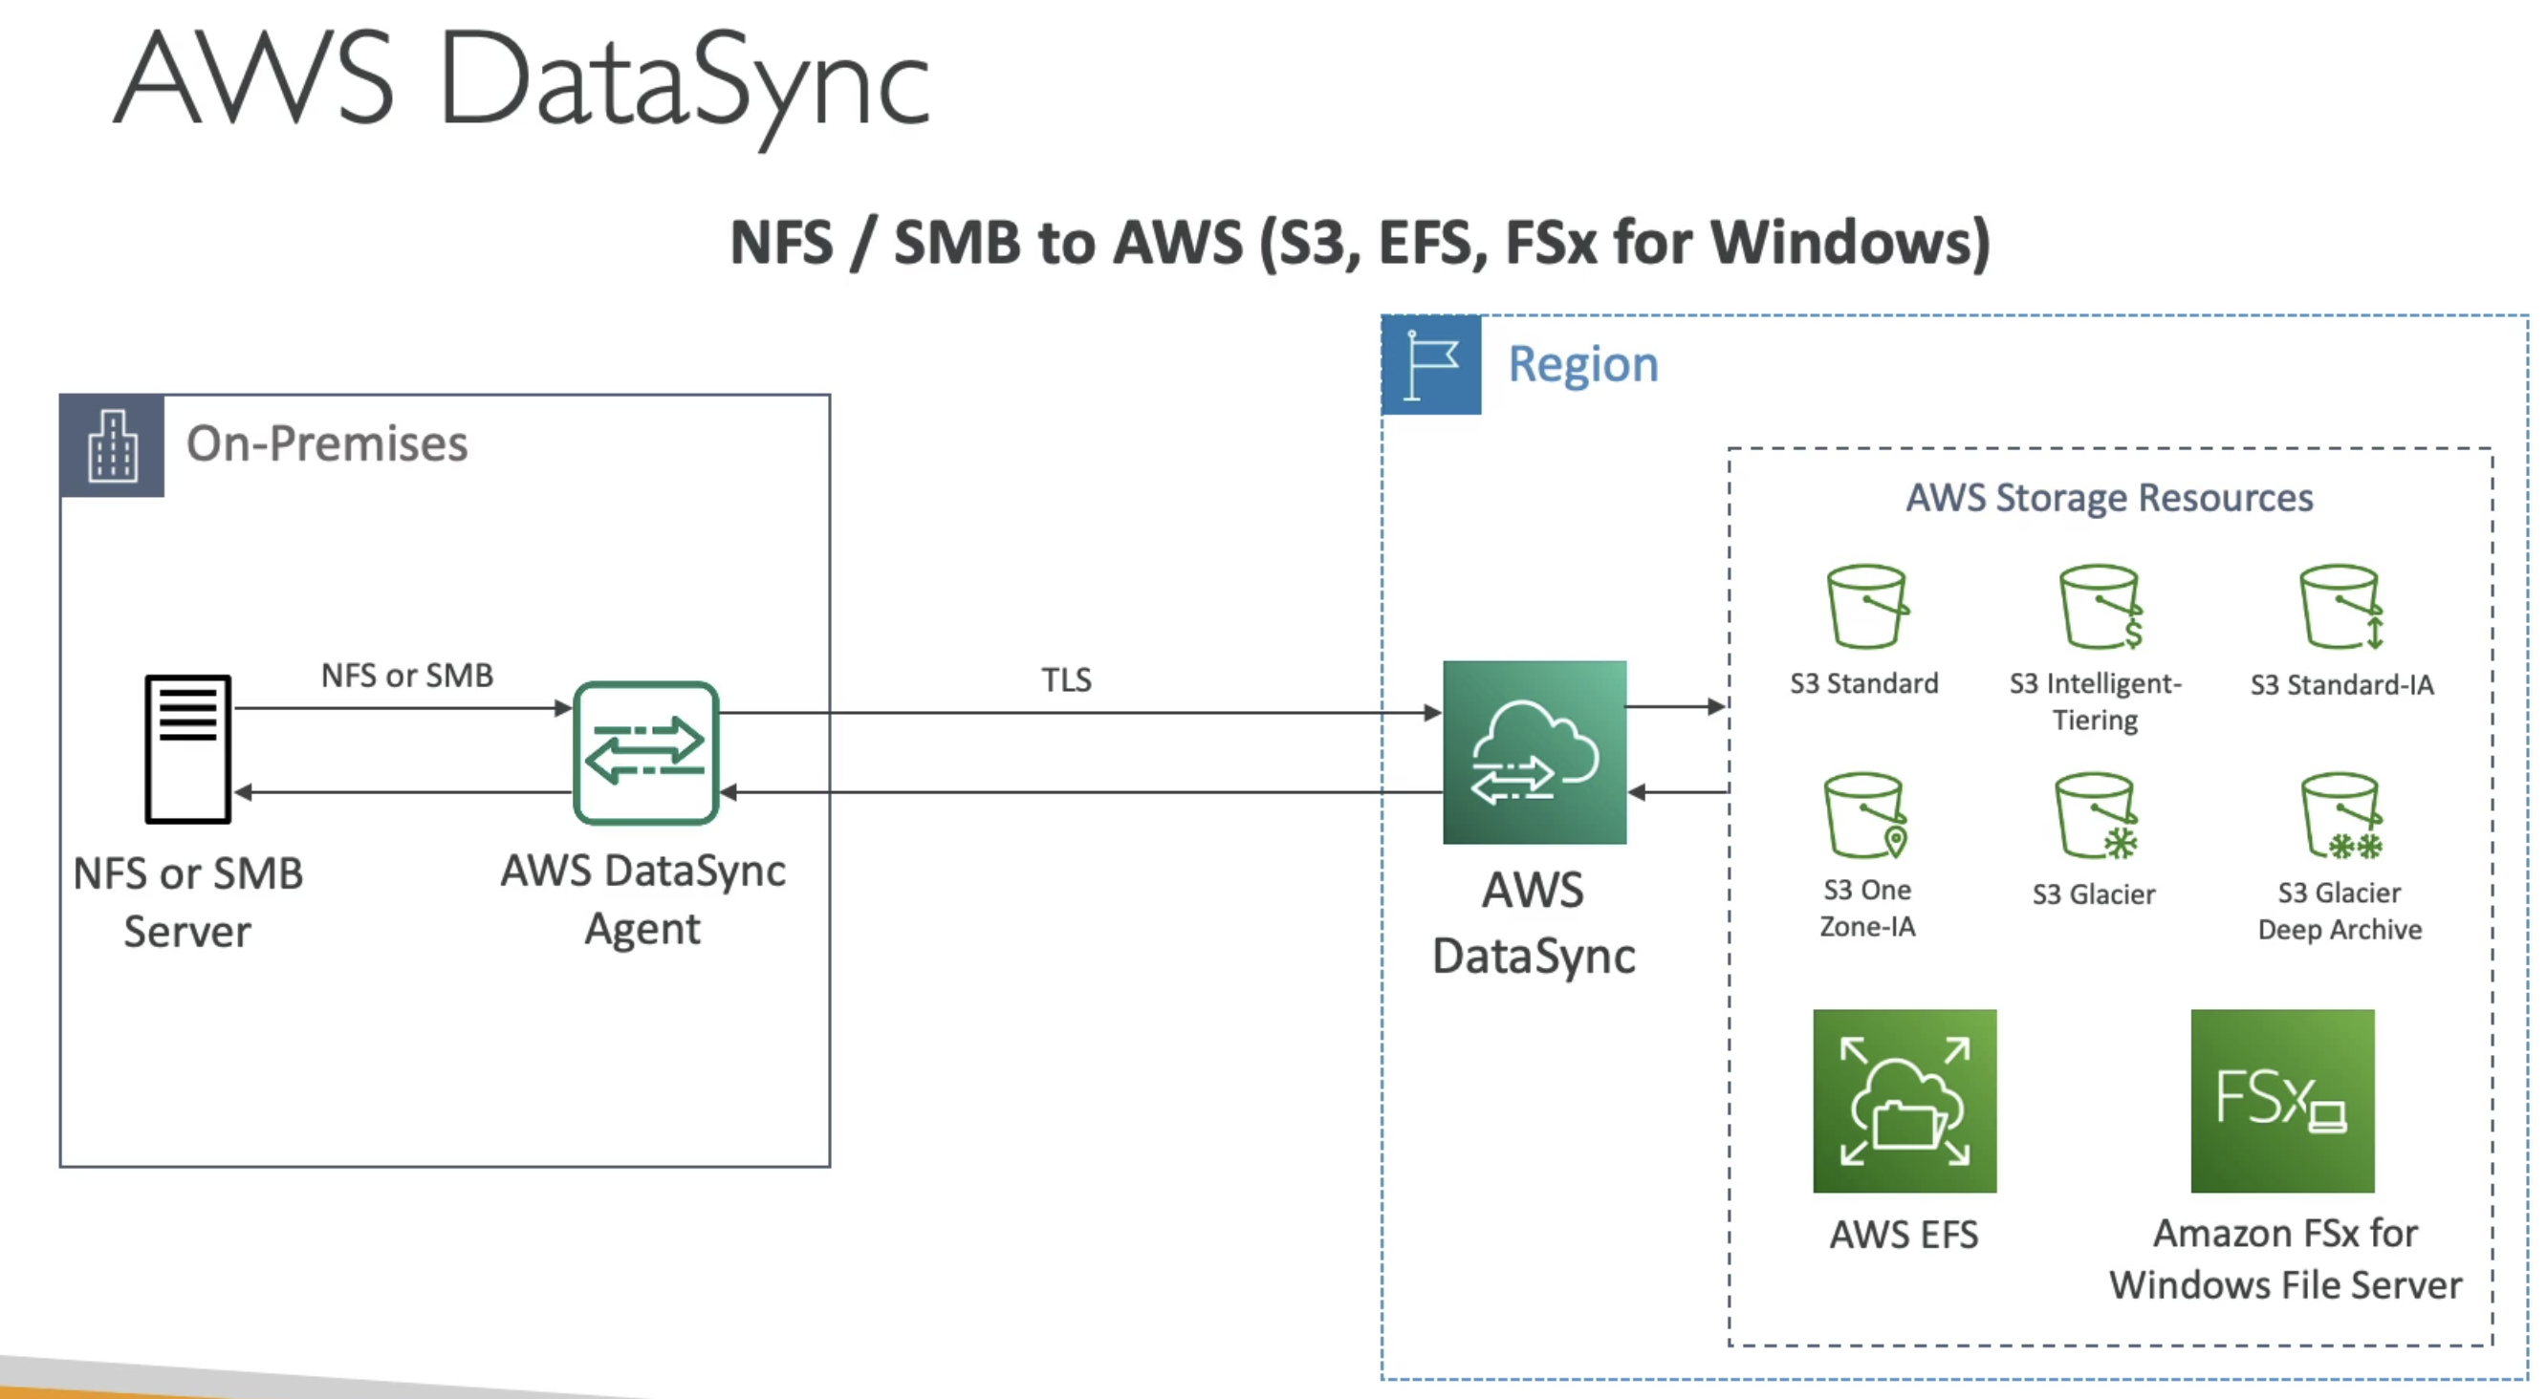
Task: Select the S3 One Zone-IA bucket icon
Action: coord(1865,816)
